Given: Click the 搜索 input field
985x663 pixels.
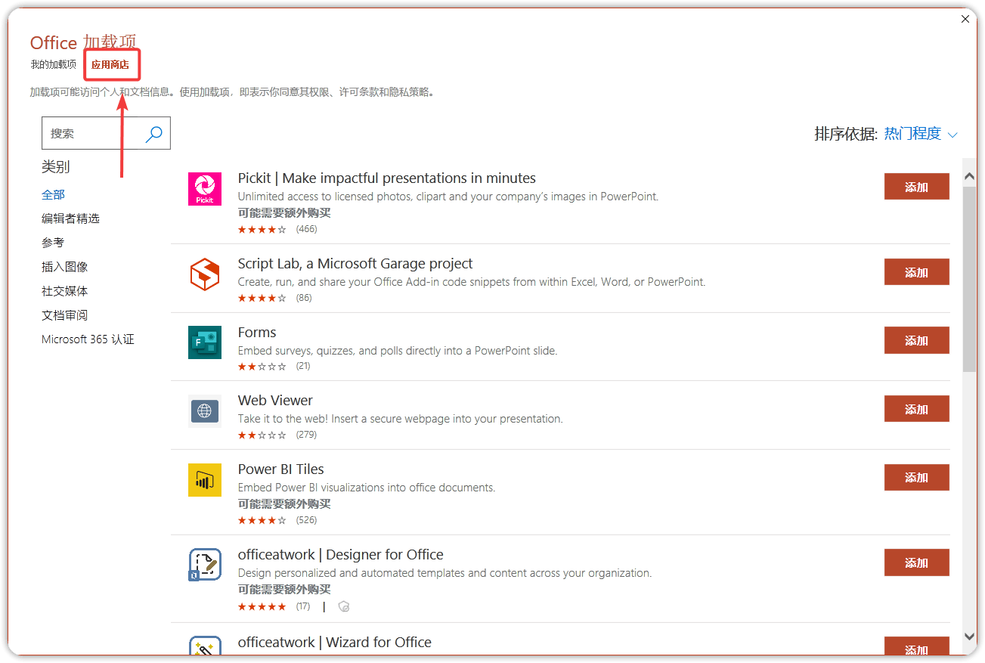Looking at the screenshot, I should (x=94, y=134).
